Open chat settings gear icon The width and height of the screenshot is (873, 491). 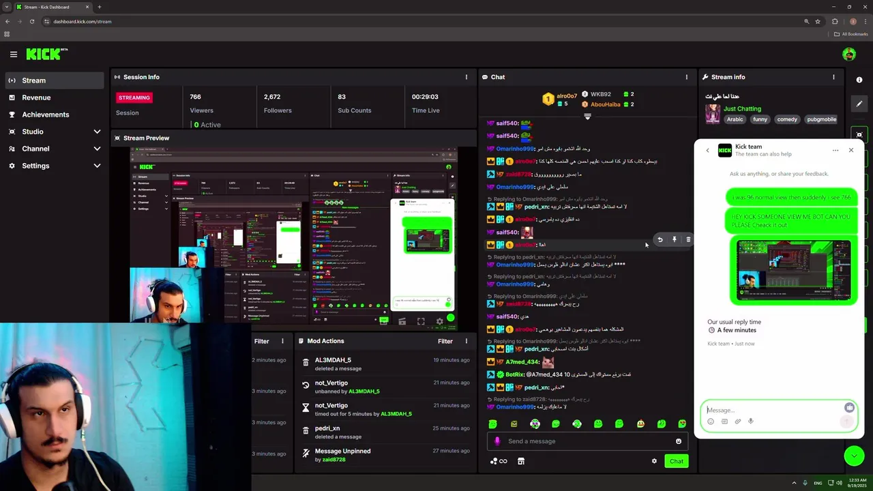(x=654, y=461)
